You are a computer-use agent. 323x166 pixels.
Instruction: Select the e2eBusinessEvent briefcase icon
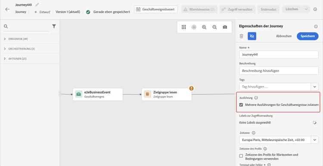pyautogui.click(x=78, y=94)
